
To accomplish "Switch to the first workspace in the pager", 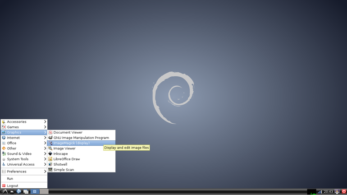I will [35, 192].
